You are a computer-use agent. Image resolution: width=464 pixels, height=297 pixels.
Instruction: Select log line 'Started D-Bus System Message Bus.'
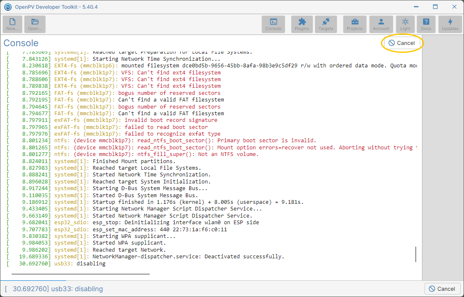[x=102, y=196]
